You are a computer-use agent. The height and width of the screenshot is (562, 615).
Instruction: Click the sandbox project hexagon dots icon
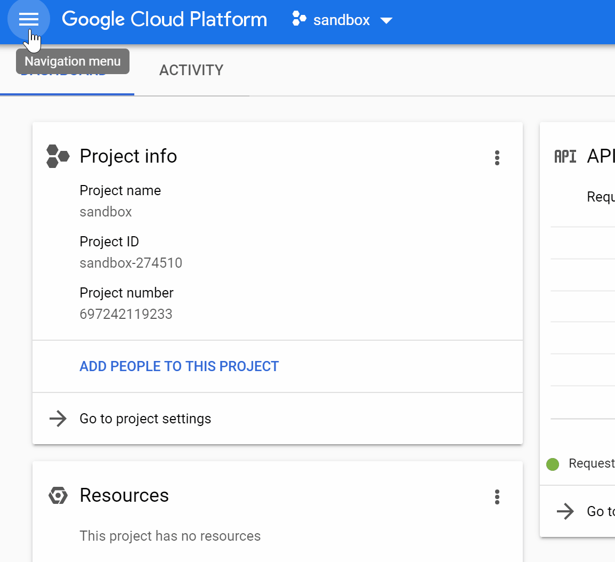[x=299, y=19]
